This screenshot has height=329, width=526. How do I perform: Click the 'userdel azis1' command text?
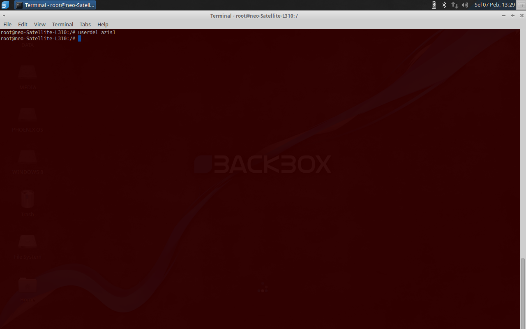click(97, 32)
